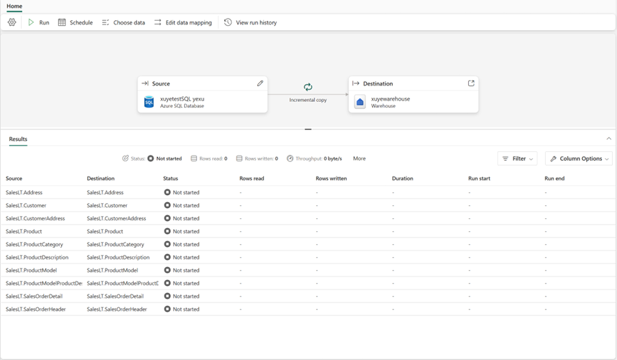
Task: Click the Azure SQL Database icon
Action: (x=149, y=102)
